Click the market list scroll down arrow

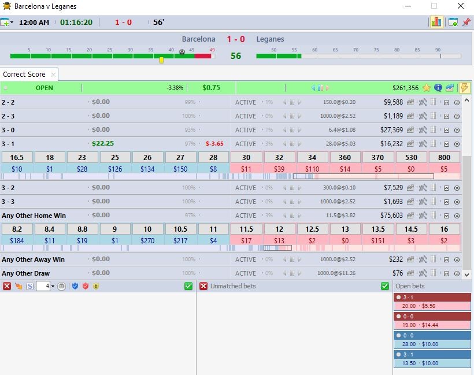coord(466,274)
